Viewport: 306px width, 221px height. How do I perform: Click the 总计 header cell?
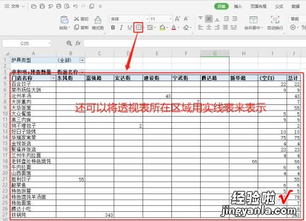point(293,78)
